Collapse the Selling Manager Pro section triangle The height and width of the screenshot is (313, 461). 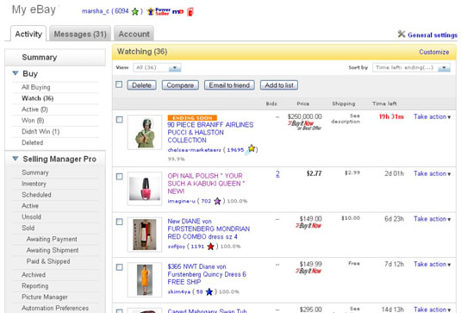pos(16,159)
